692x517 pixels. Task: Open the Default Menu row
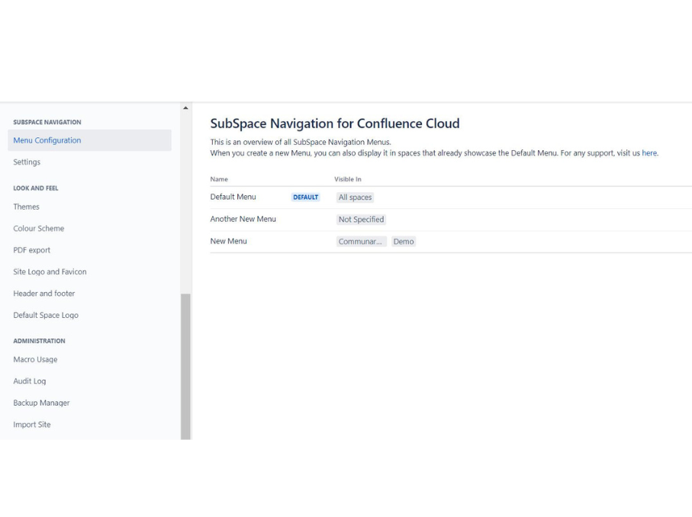pyautogui.click(x=233, y=197)
